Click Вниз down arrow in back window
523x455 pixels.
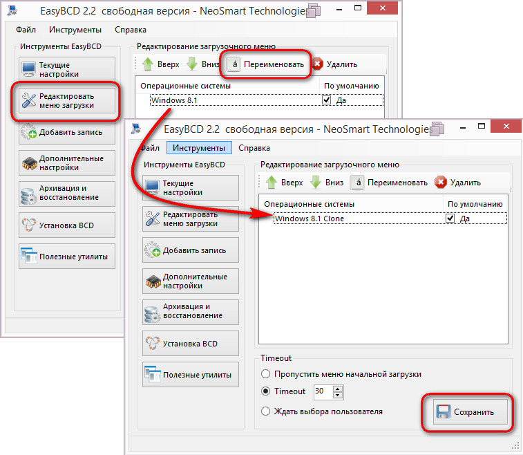[x=192, y=64]
